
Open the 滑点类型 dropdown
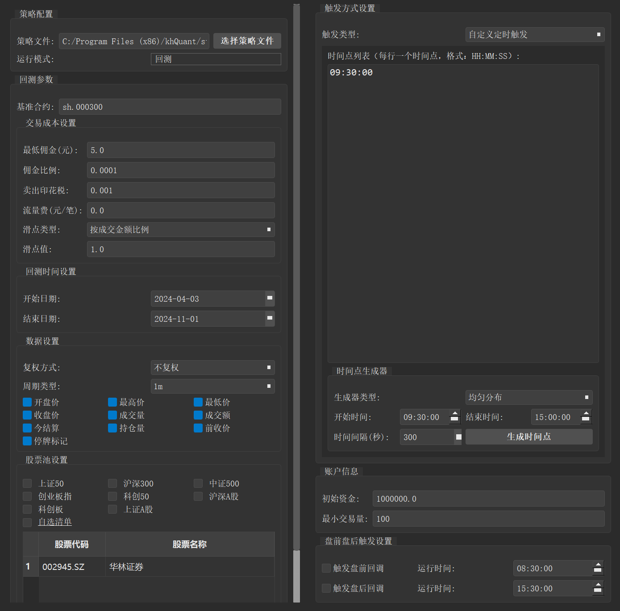click(181, 230)
